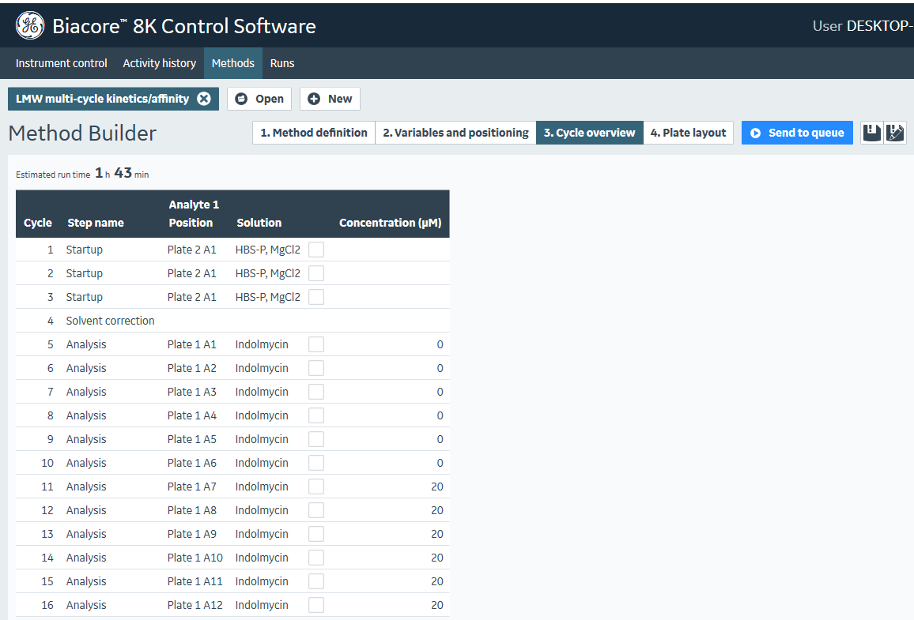
Task: Click the GE logo icon
Action: point(30,26)
